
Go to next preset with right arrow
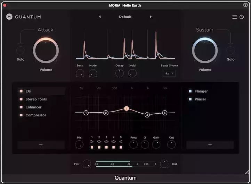tap(151, 17)
